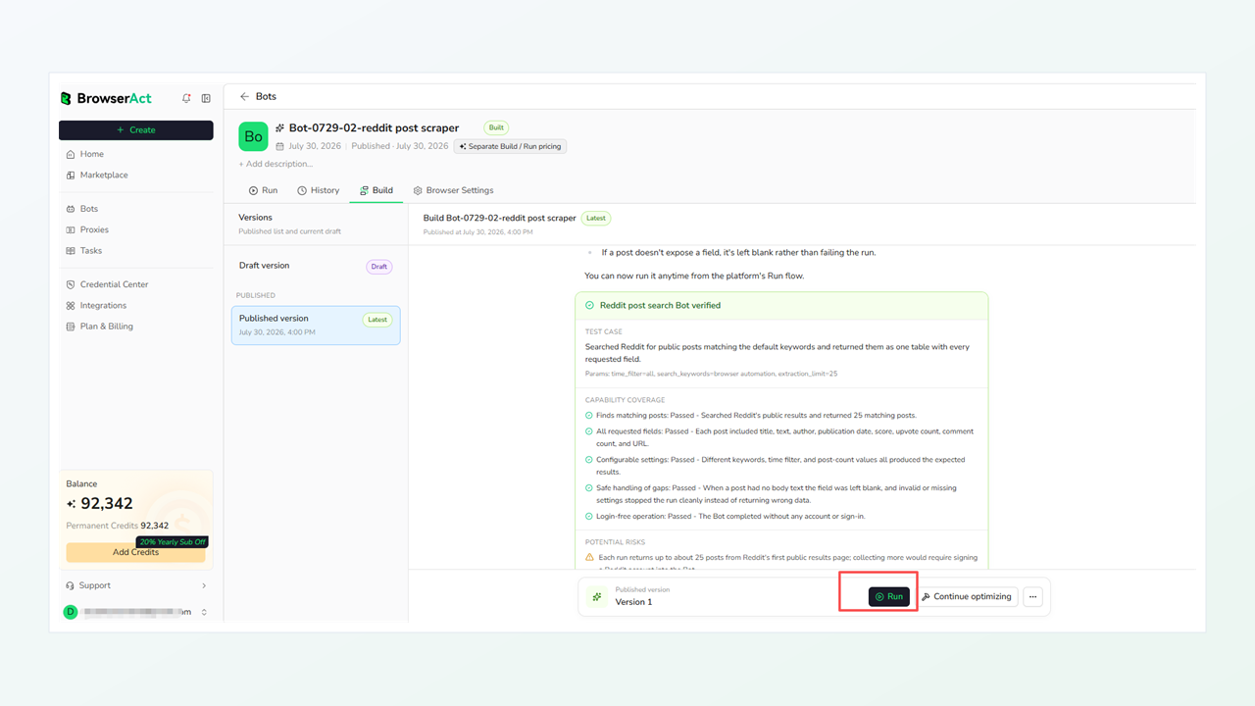Open Integrations in the sidebar
Image resolution: width=1255 pixels, height=706 pixels.
[x=135, y=305]
